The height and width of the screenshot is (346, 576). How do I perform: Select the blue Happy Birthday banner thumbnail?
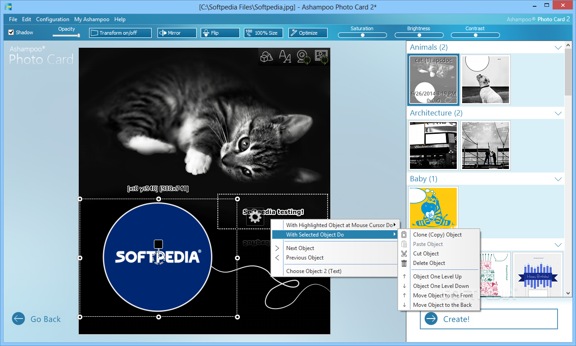pyautogui.click(x=538, y=274)
